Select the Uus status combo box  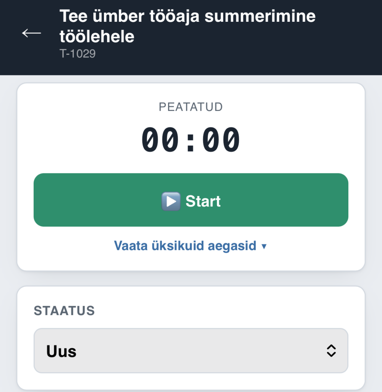191,351
